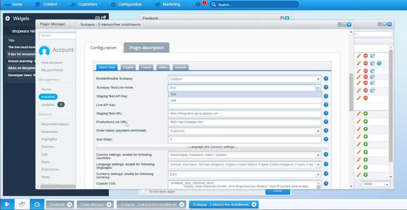Open help for Order status setting
This screenshot has height=210, width=407.
pyautogui.click(x=326, y=131)
